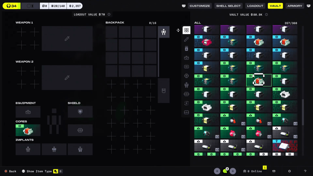Filter vault by weapons icon

[186, 39]
